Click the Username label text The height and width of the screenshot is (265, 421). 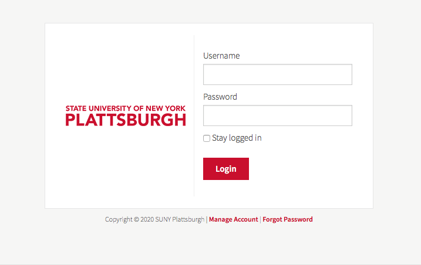point(221,56)
